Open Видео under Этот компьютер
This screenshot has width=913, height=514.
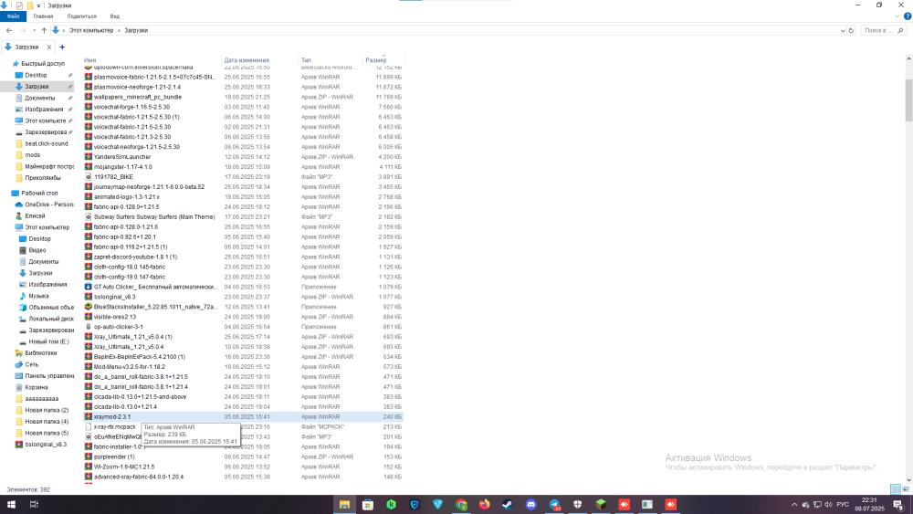click(37, 250)
